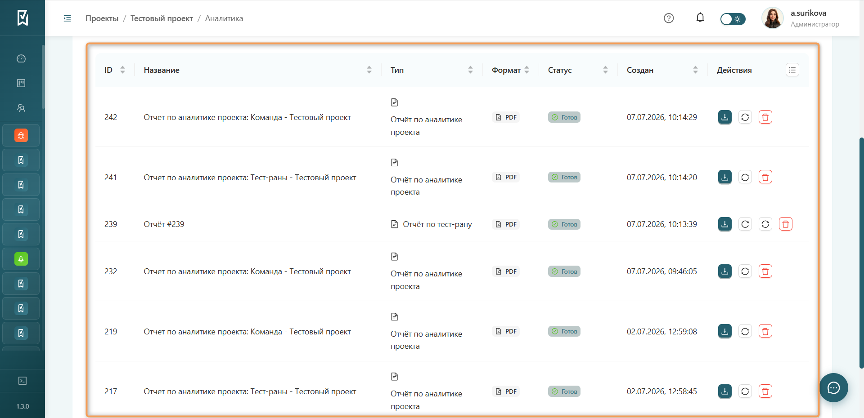Open the dashboard gauge icon in sidebar
This screenshot has width=864, height=418.
click(21, 58)
